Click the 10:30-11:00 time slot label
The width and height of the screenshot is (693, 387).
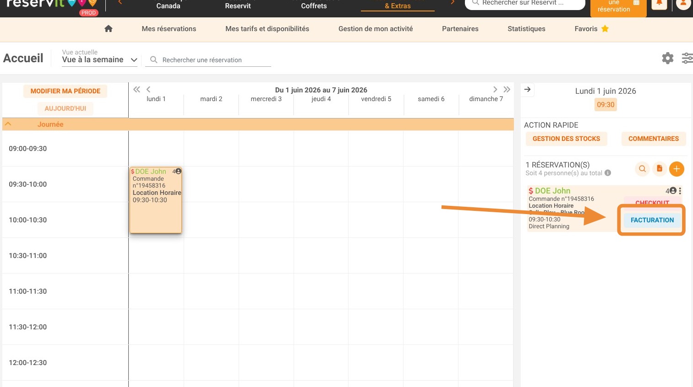click(x=28, y=256)
